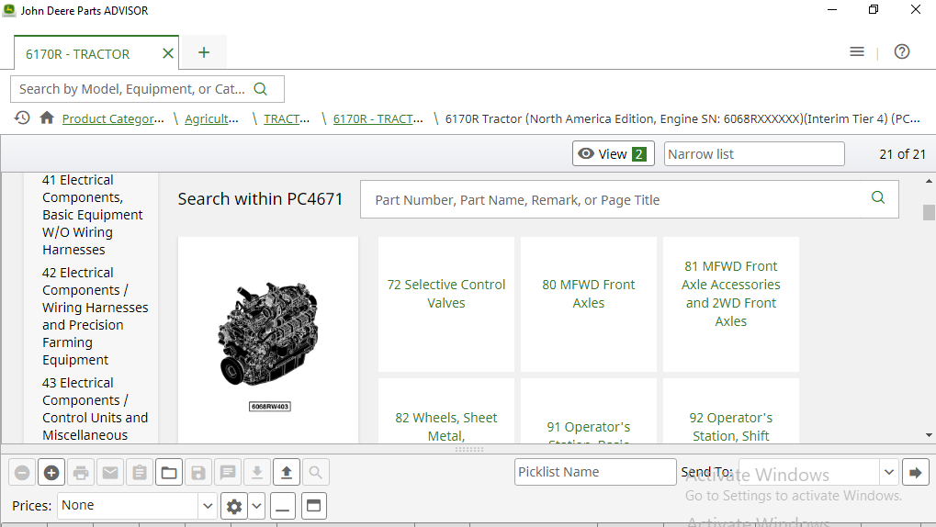This screenshot has height=527, width=936.
Task: Open the 72 Selective Control Valves section
Action: (446, 294)
